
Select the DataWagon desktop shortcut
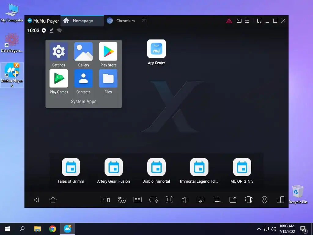[x=12, y=43]
